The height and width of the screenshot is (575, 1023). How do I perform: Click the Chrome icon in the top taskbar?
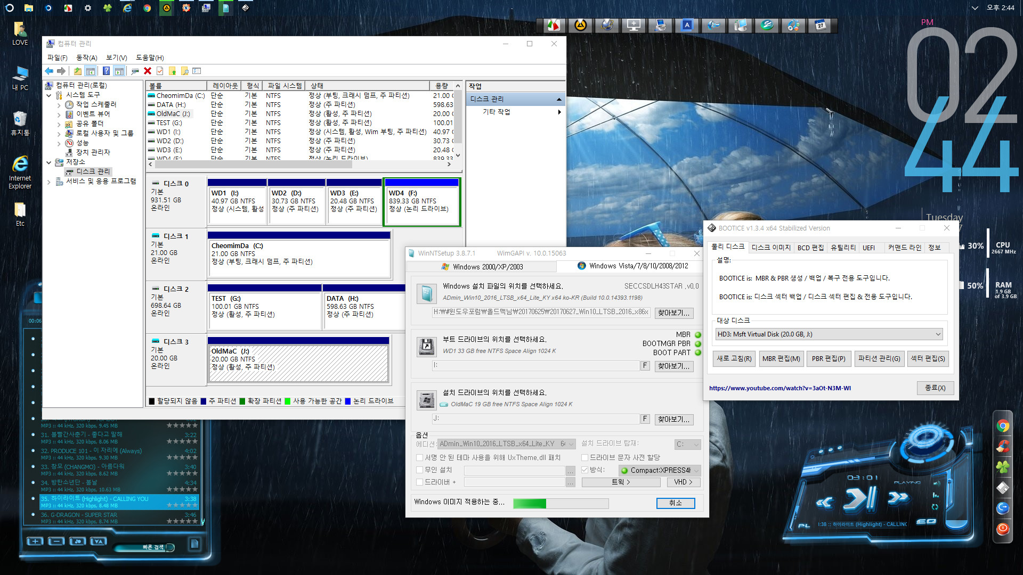click(x=147, y=8)
